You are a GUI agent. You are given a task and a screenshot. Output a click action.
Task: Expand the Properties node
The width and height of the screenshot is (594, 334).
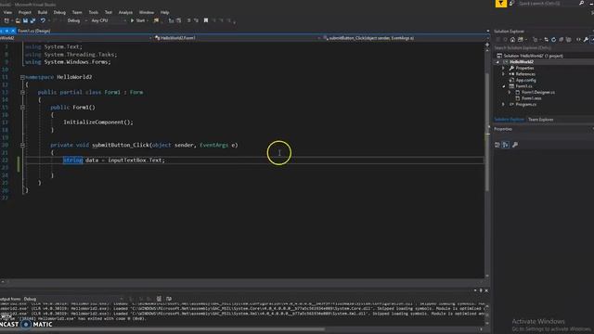503,68
